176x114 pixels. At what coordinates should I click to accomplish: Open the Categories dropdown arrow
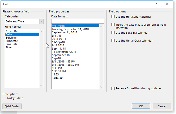41,21
